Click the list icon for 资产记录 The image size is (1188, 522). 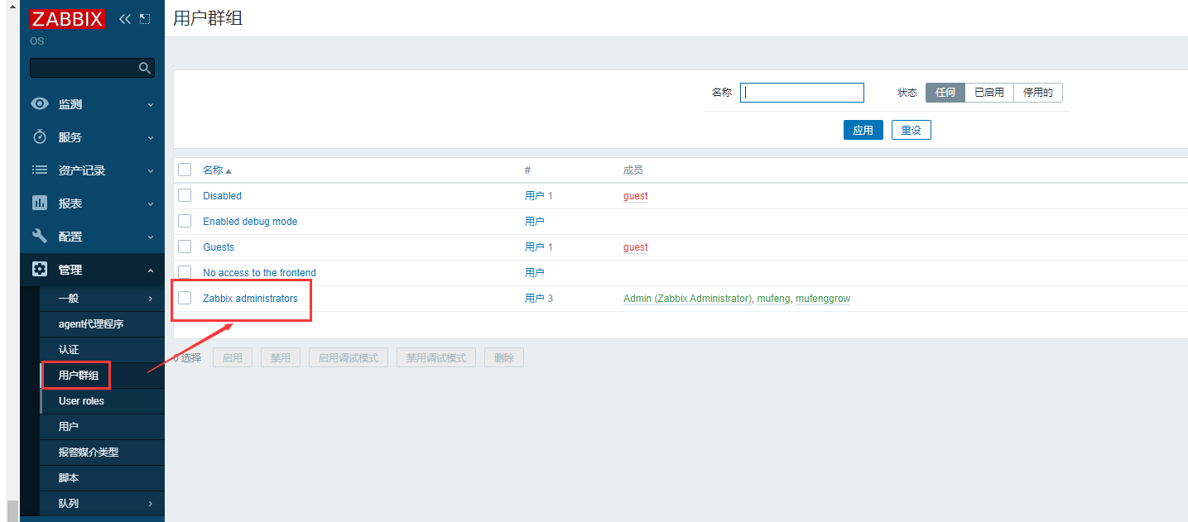pos(40,170)
